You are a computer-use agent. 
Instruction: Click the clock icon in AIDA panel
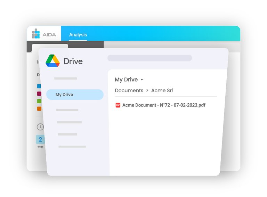click(40, 127)
